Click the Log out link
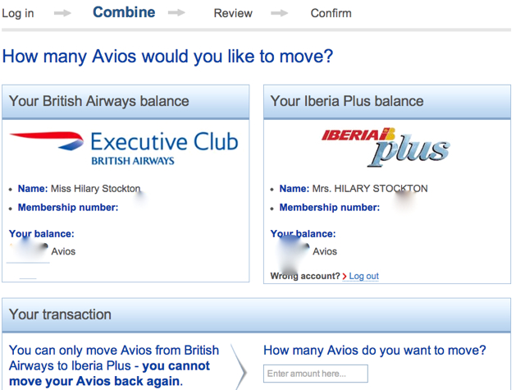Viewport: 525px width, 390px height. coord(364,276)
